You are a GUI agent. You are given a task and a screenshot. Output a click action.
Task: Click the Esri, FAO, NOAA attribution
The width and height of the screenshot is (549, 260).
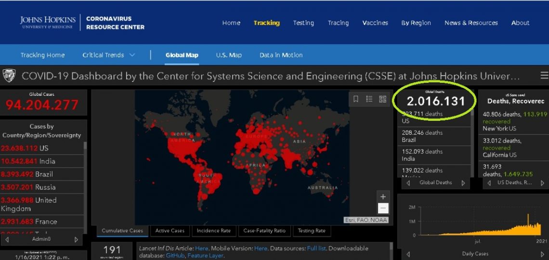pos(366,220)
